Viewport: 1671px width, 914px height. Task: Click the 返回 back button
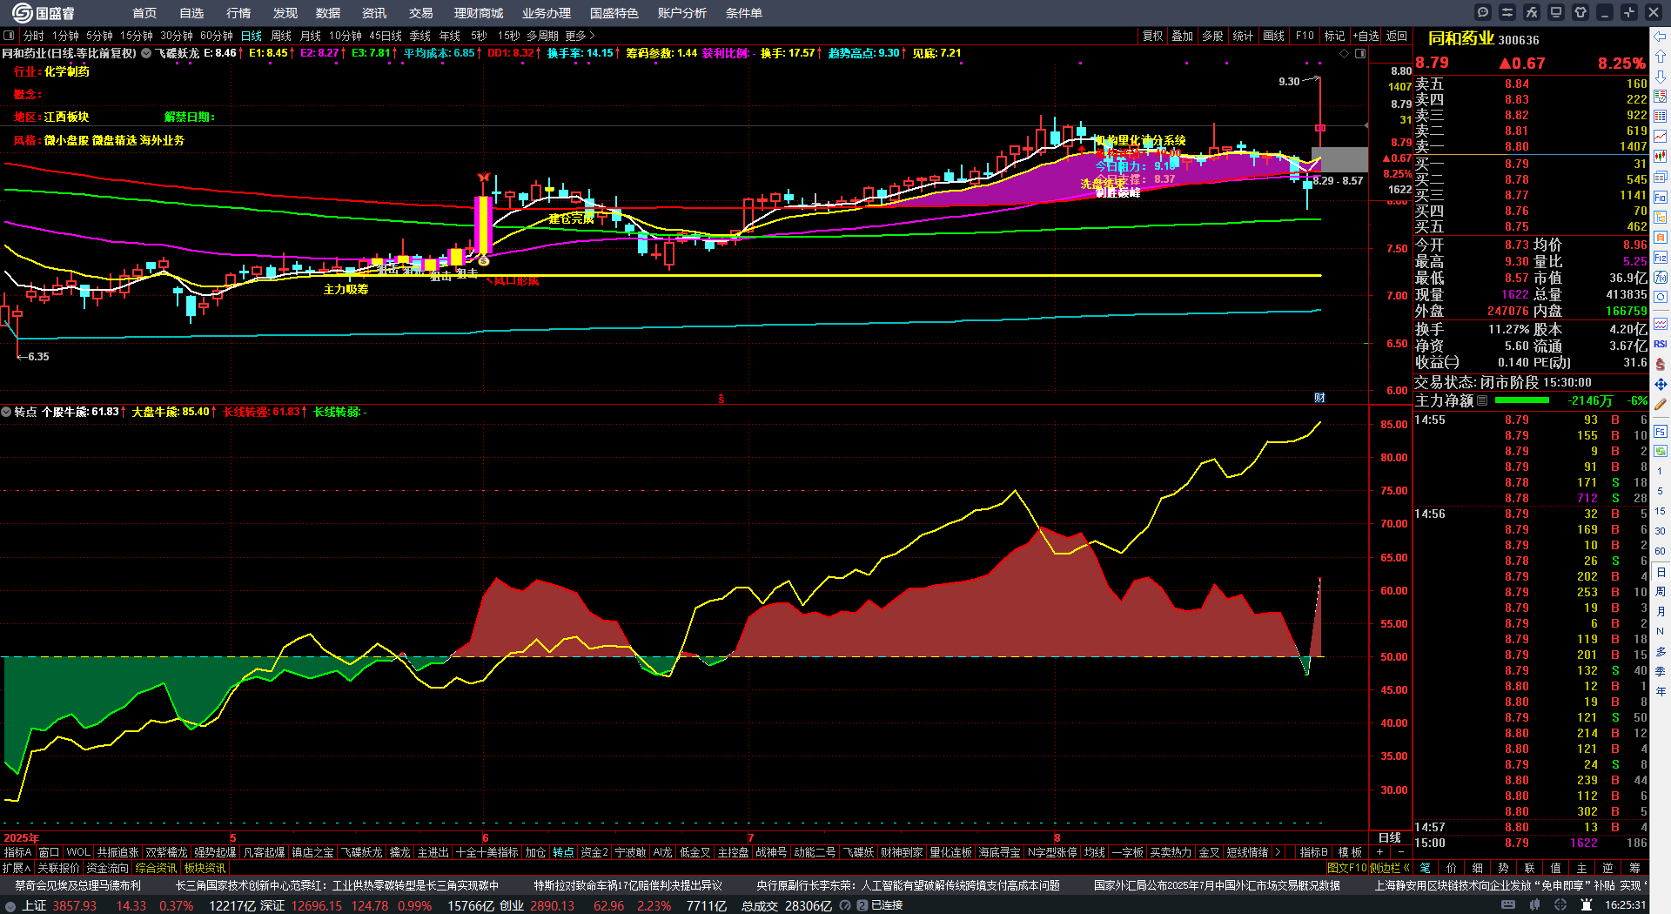tap(1396, 36)
